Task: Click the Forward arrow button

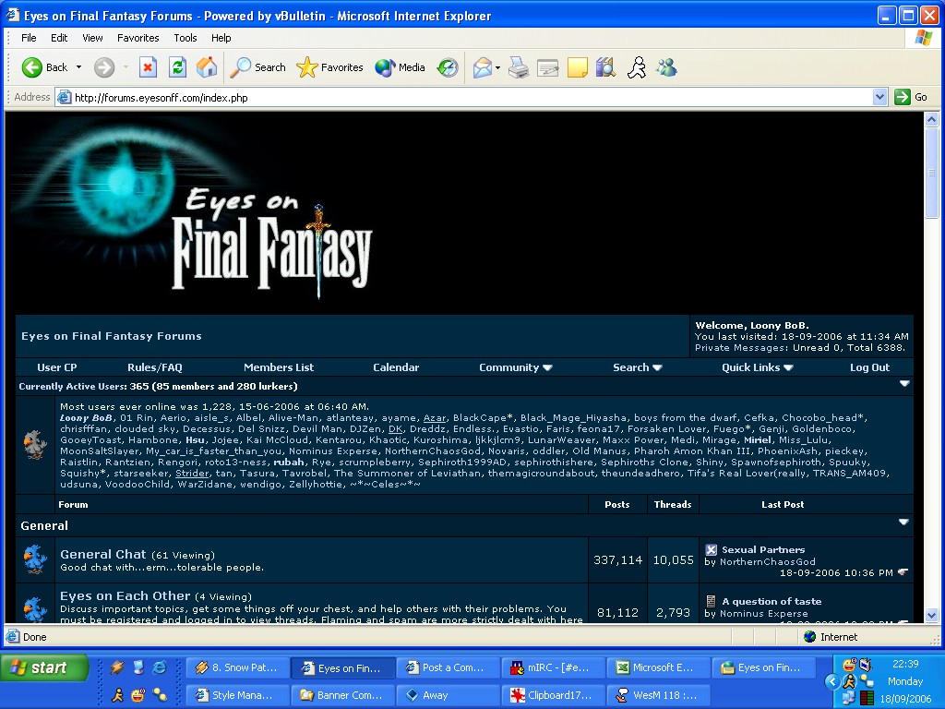Action: (104, 67)
